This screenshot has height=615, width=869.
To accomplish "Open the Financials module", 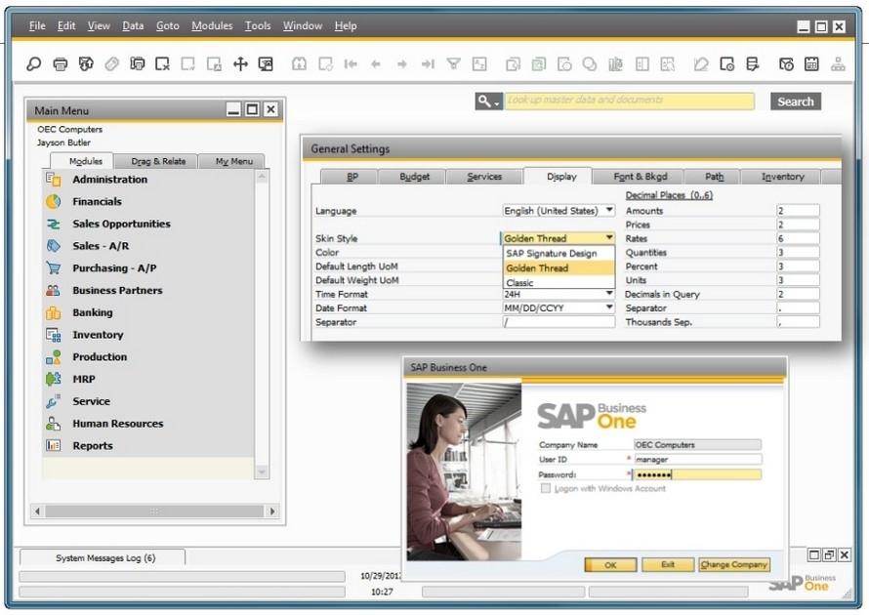I will [97, 202].
